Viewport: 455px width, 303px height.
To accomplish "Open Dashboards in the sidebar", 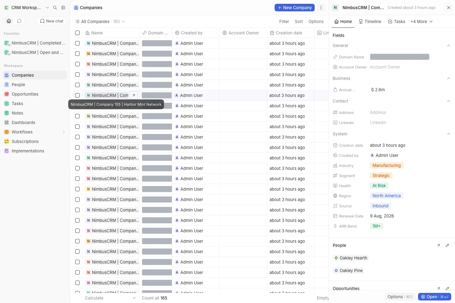I will [35, 122].
